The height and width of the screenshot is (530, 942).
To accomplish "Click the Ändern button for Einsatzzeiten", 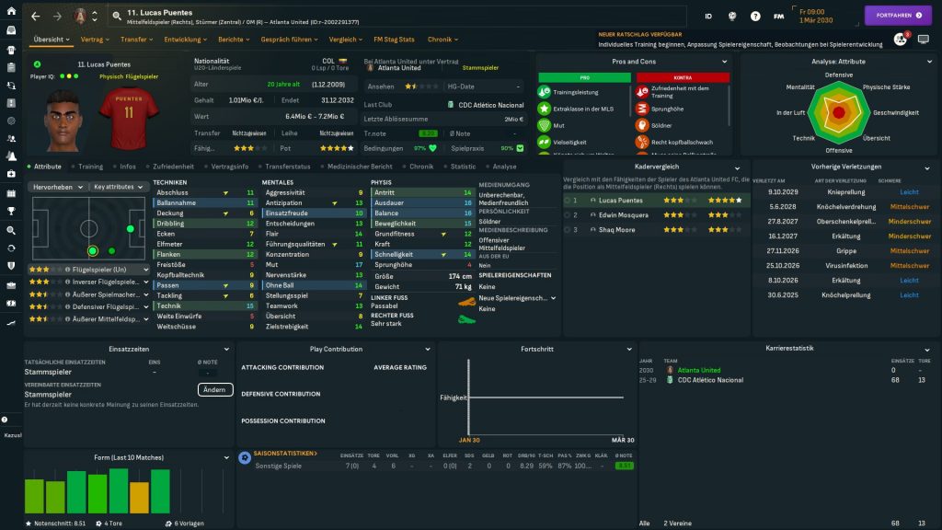I will point(214,389).
